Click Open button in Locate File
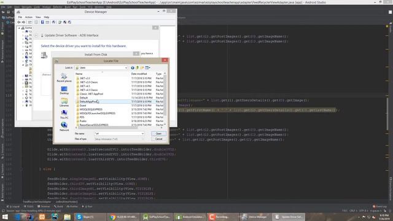Image resolution: width=393 pixels, height=221 pixels. (x=158, y=134)
